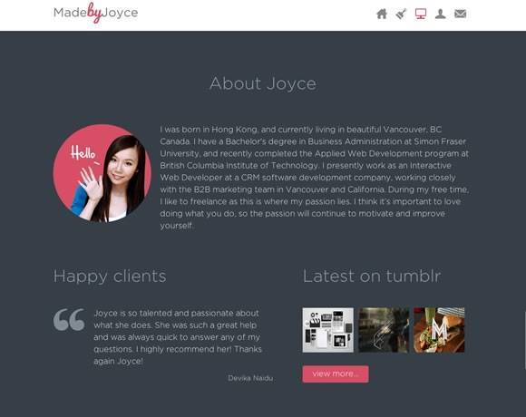Click the Devika Naidu client name
Screen dimensions: 526x417
point(250,378)
